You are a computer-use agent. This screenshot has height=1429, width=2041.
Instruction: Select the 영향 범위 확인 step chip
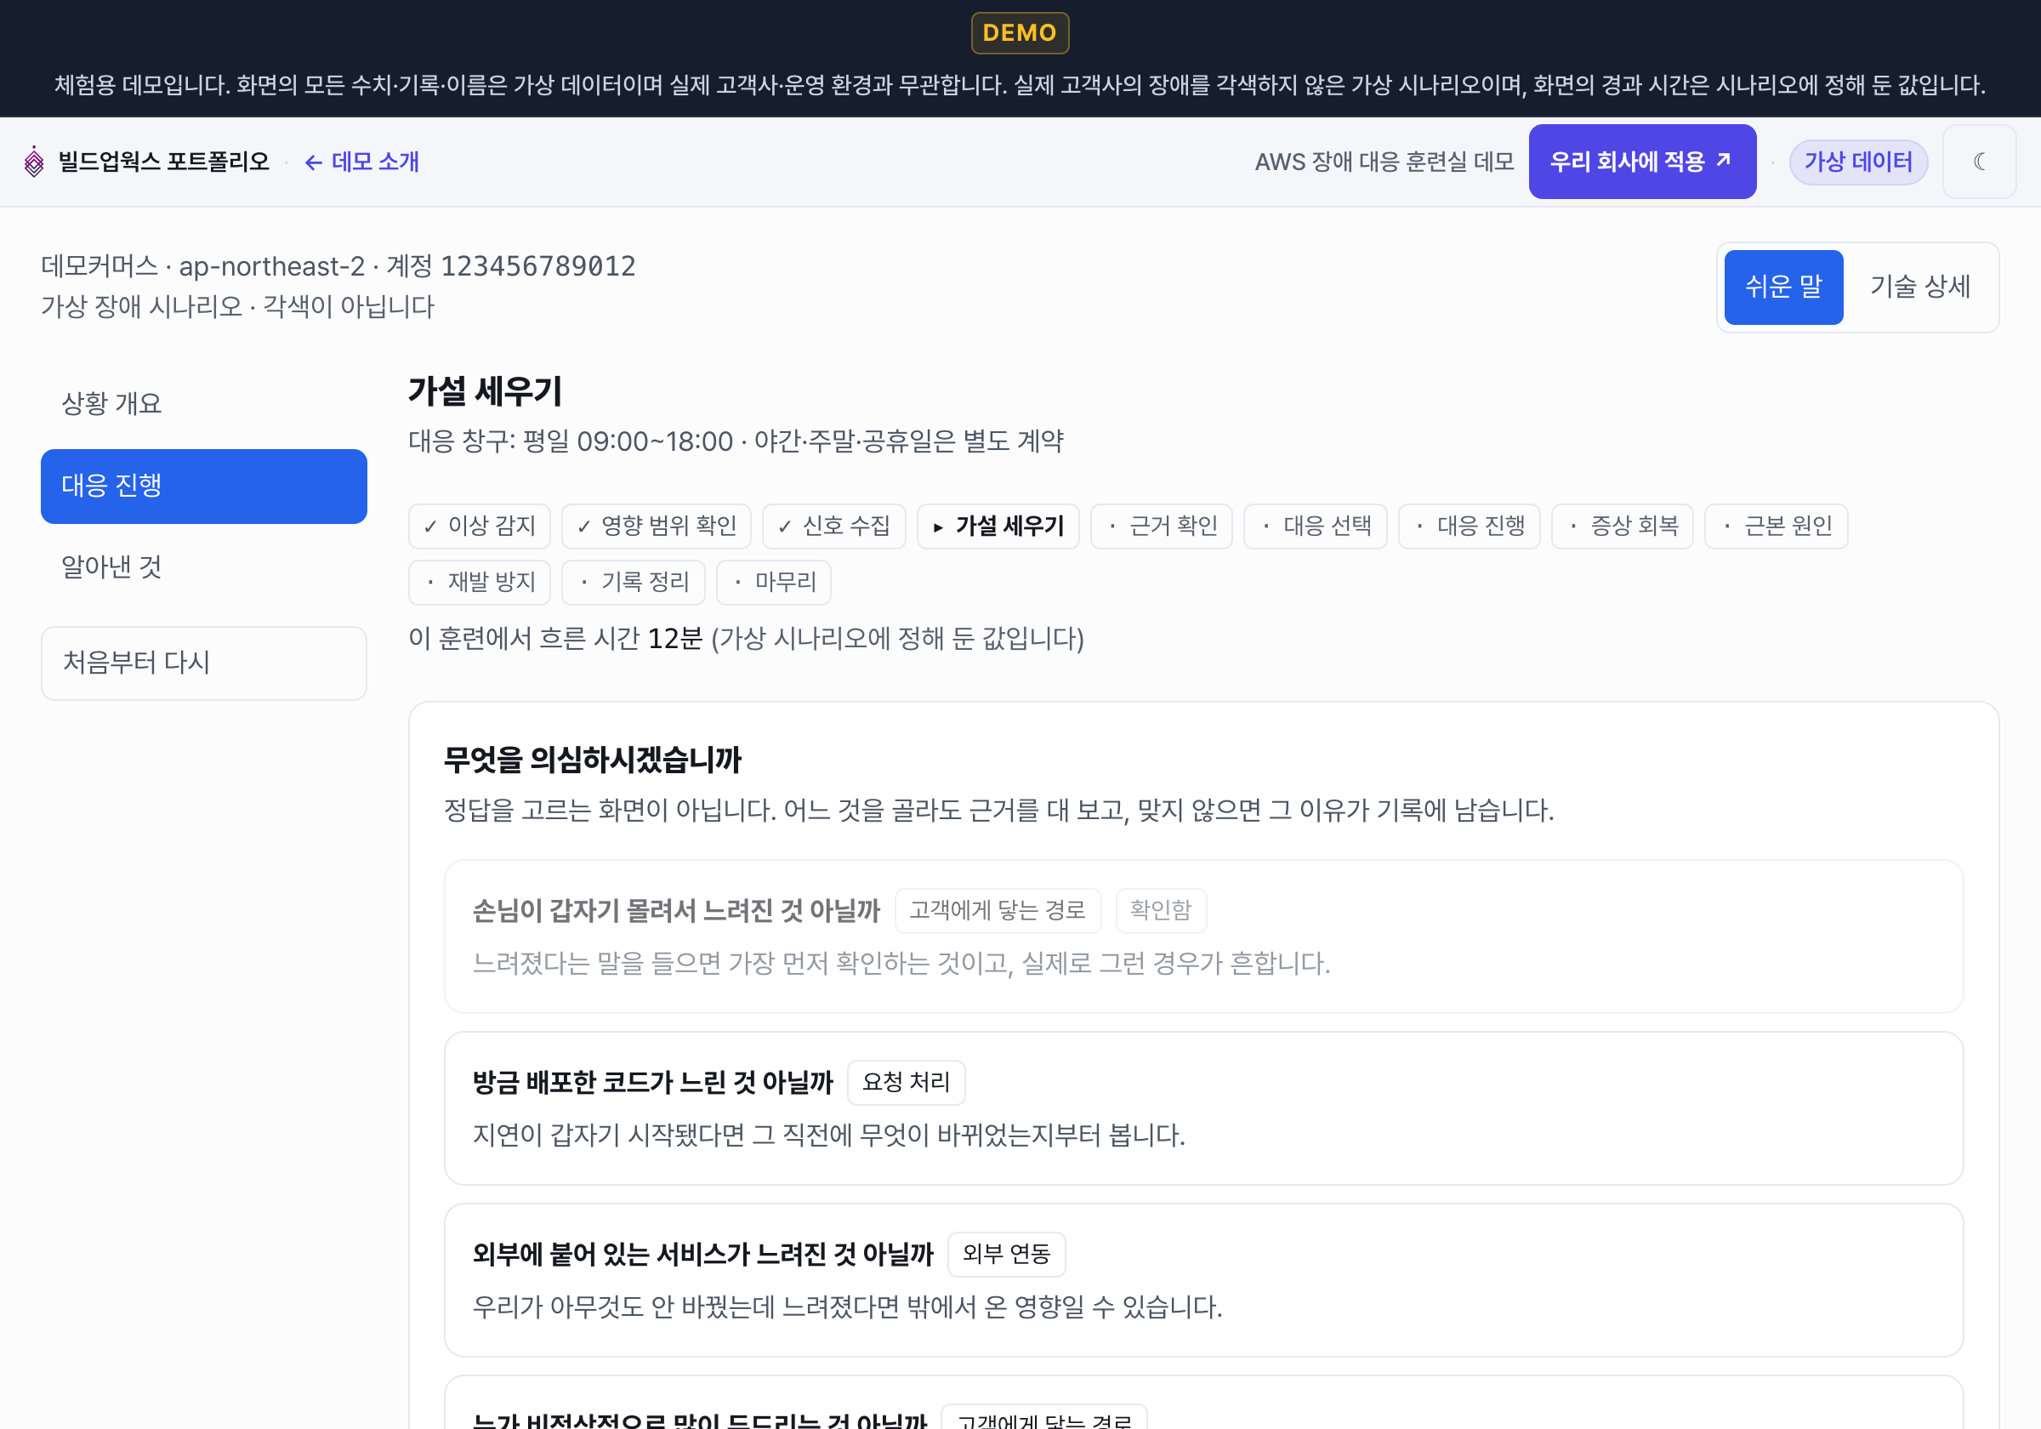point(656,527)
